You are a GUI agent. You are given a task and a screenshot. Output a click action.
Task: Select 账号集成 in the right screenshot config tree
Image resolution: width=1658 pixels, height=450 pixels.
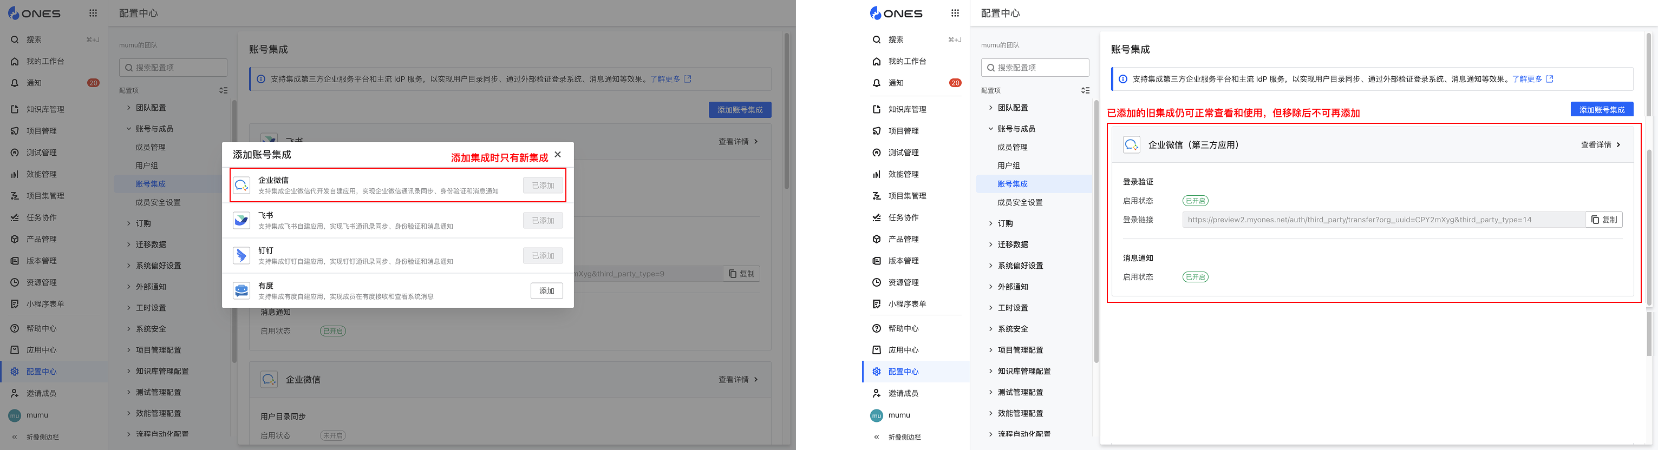[x=1034, y=184]
